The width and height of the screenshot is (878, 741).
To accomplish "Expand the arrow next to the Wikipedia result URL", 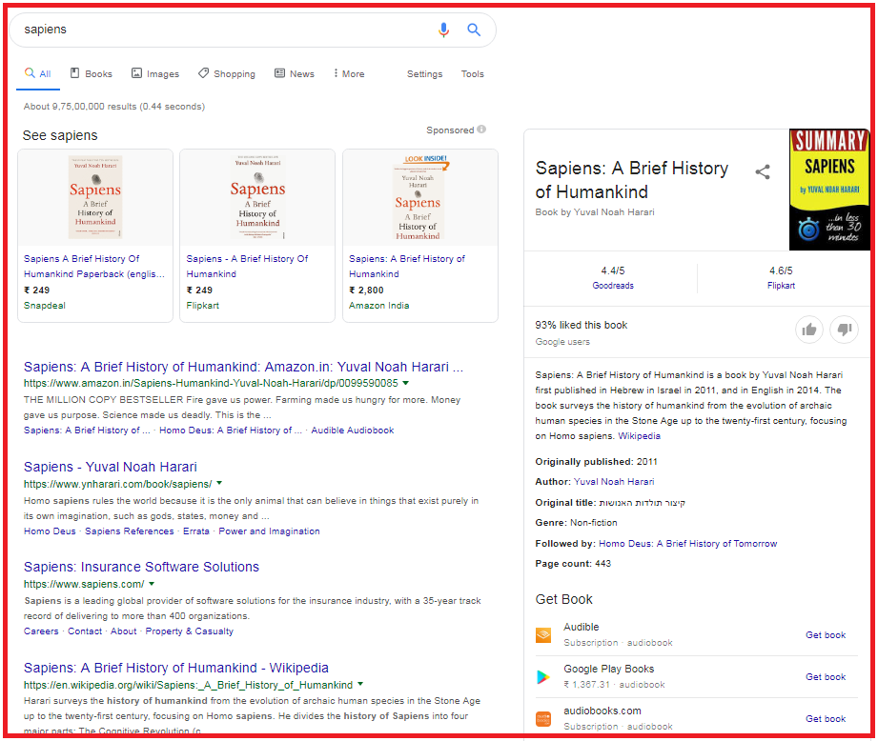I will (x=360, y=684).
